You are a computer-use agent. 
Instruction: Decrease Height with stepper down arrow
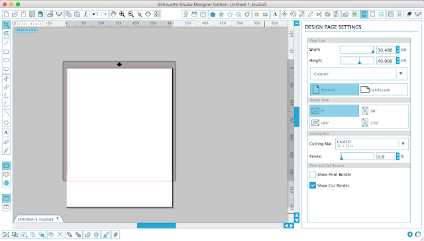[x=397, y=62]
